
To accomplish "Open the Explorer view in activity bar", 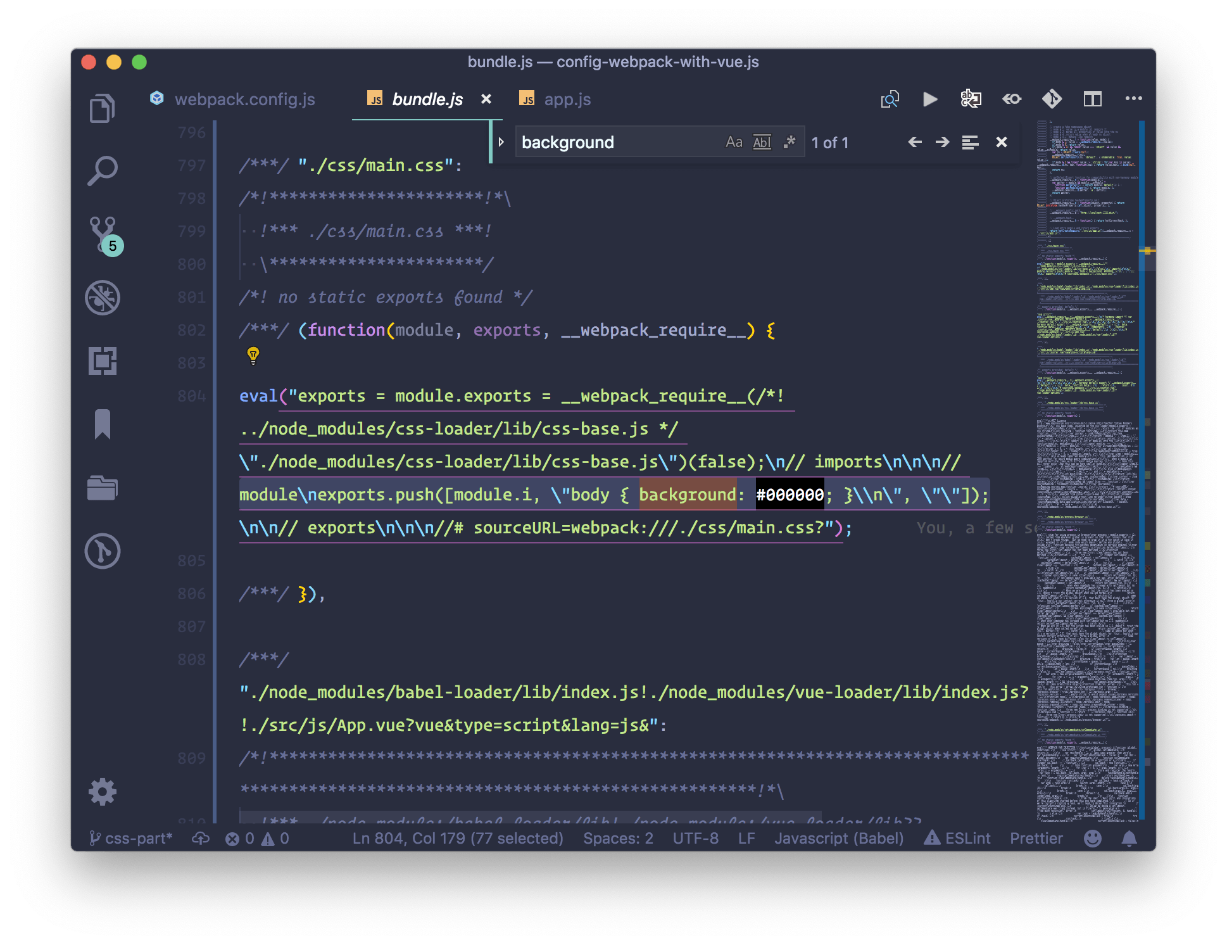I will coord(102,108).
